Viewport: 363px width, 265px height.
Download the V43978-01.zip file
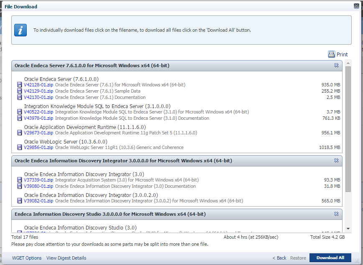pyautogui.click(x=38, y=118)
